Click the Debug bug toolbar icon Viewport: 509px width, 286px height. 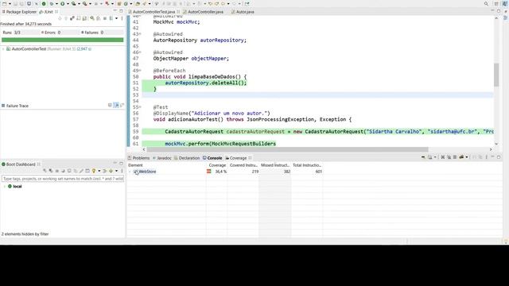52,3
